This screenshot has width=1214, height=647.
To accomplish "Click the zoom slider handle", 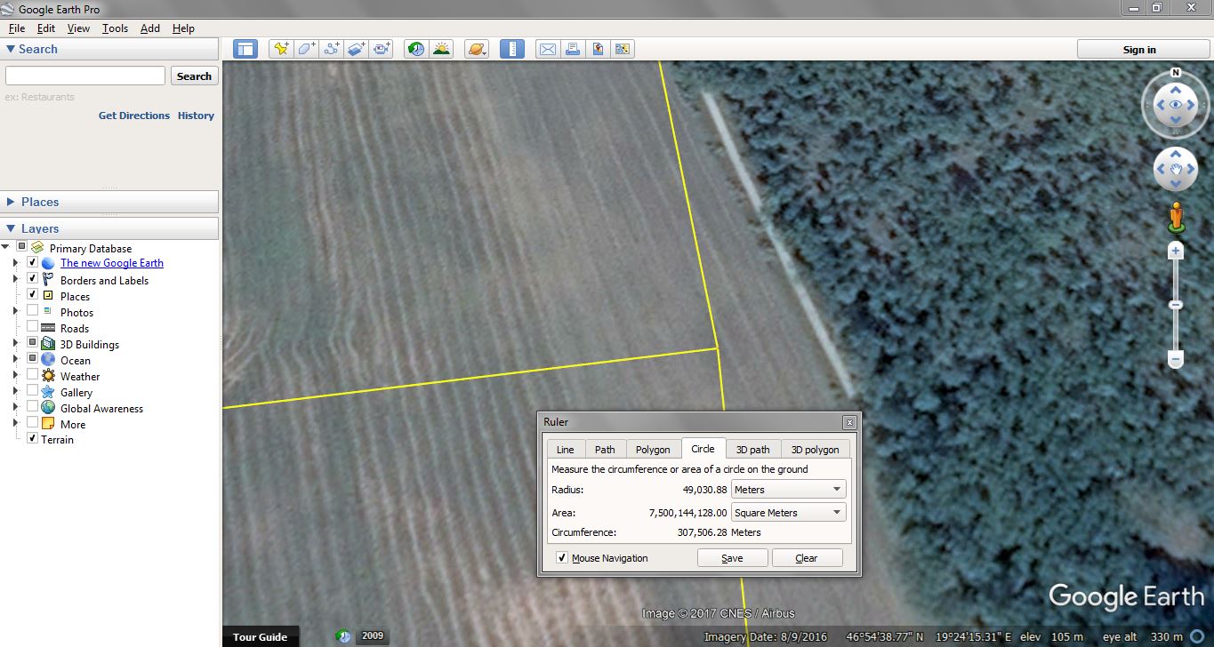I will coord(1176,305).
